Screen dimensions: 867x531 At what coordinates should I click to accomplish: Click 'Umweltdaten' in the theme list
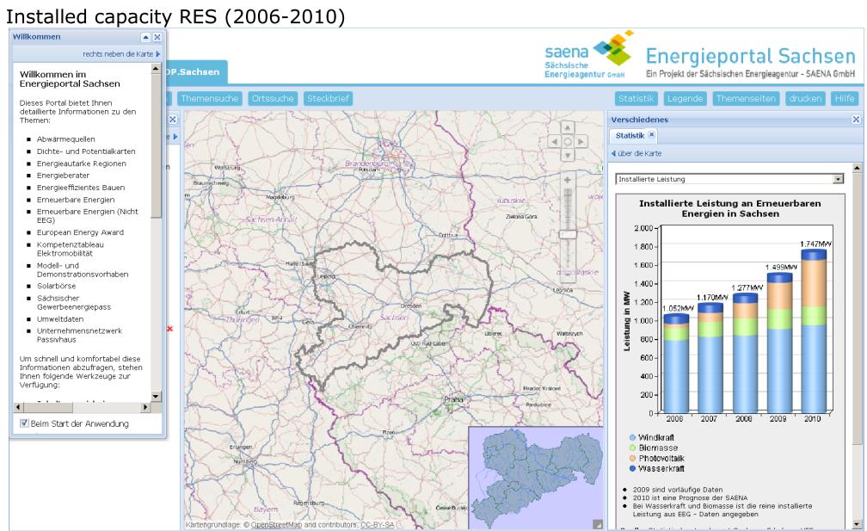click(60, 319)
